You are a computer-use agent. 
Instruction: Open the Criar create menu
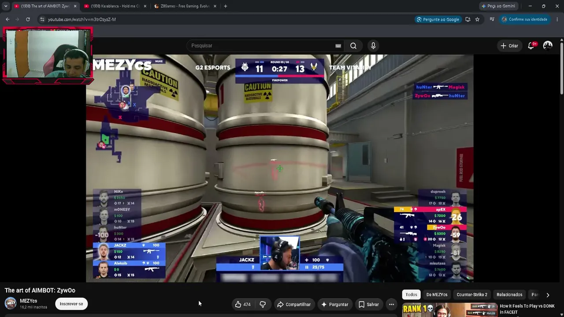tap(509, 46)
